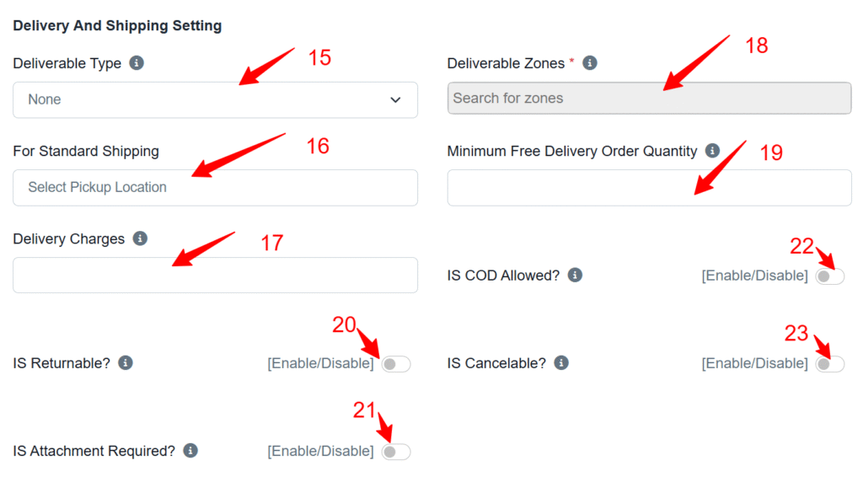Open Select Pickup Location field
863x487 pixels.
215,187
